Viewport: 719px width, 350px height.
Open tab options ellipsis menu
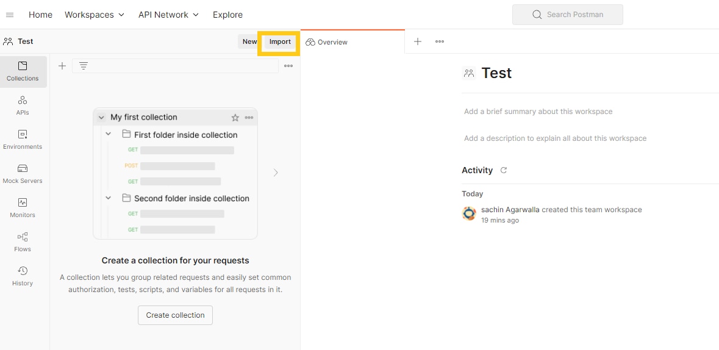(440, 41)
